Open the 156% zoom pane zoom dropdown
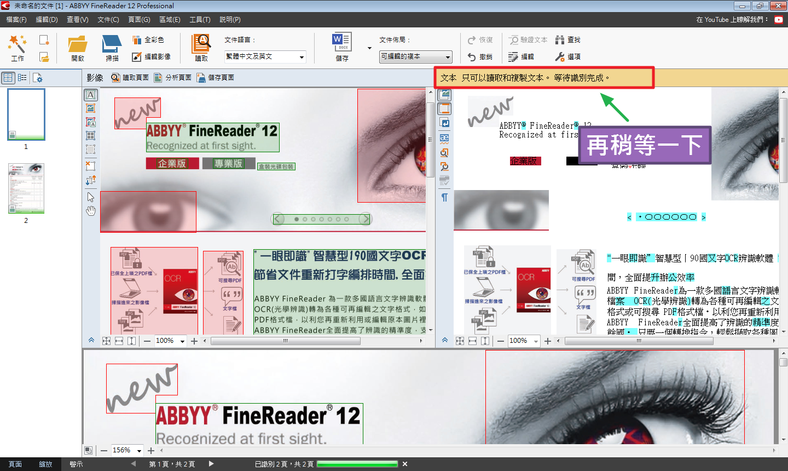Viewport: 788px width, 471px height. point(139,451)
